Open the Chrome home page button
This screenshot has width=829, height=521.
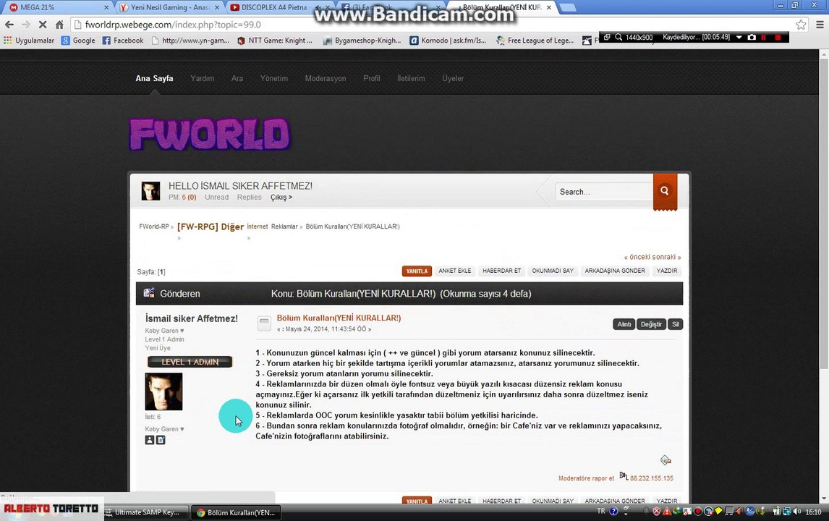click(60, 25)
